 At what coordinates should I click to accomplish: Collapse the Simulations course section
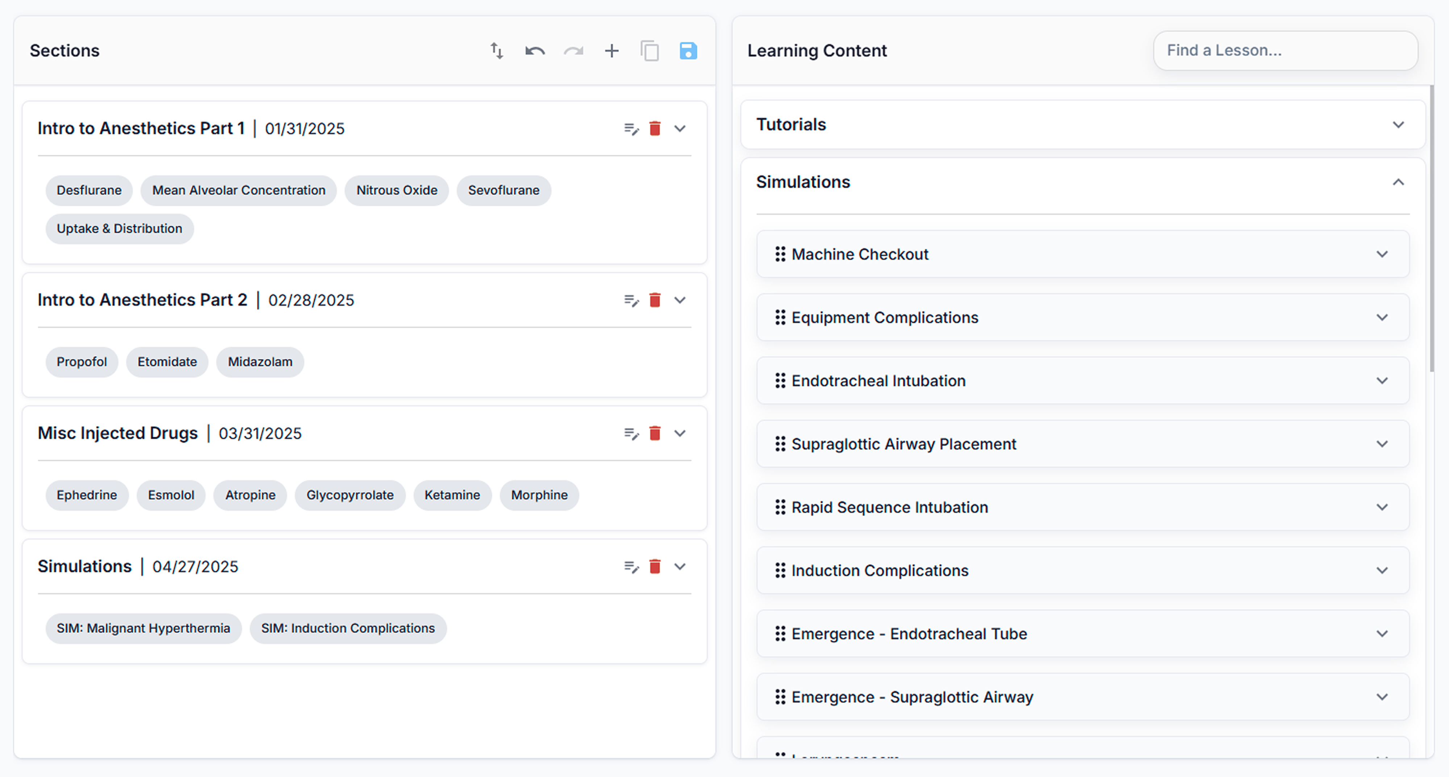(x=680, y=566)
